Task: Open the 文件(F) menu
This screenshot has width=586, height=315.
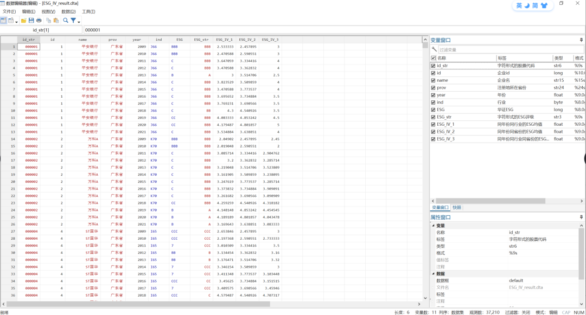Action: [9, 11]
